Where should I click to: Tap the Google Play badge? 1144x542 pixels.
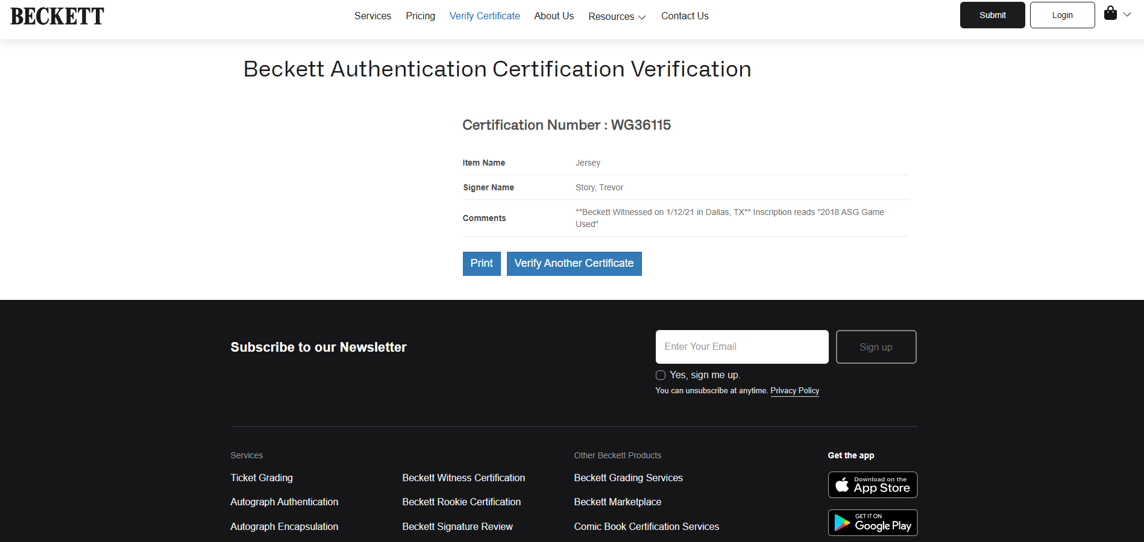(x=872, y=523)
